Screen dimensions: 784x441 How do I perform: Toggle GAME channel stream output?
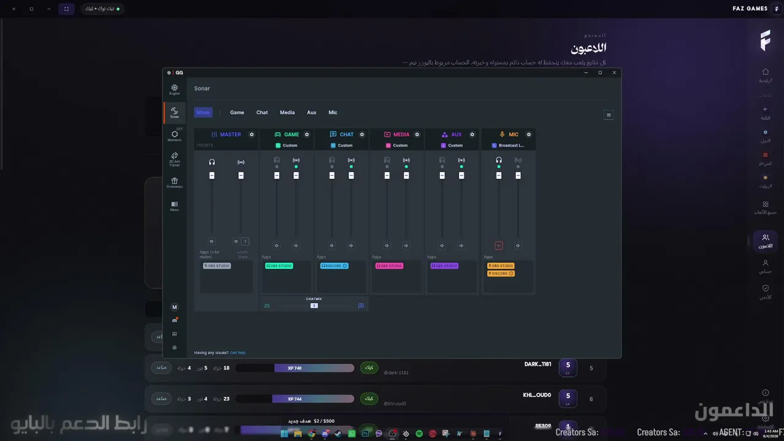[x=296, y=160]
